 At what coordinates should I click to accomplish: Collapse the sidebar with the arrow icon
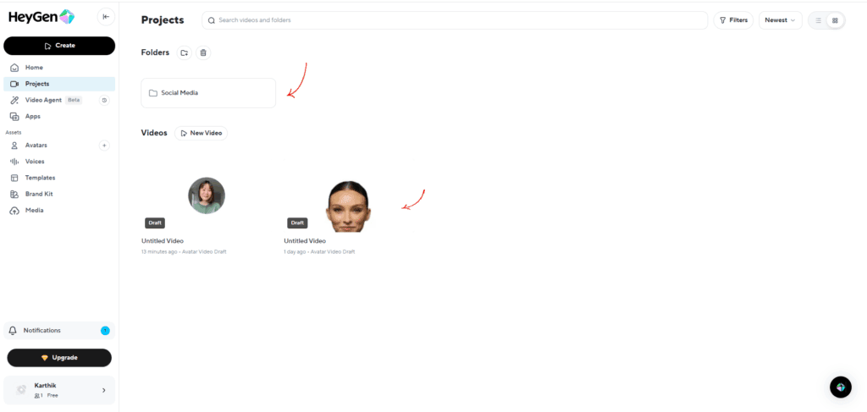pyautogui.click(x=106, y=17)
